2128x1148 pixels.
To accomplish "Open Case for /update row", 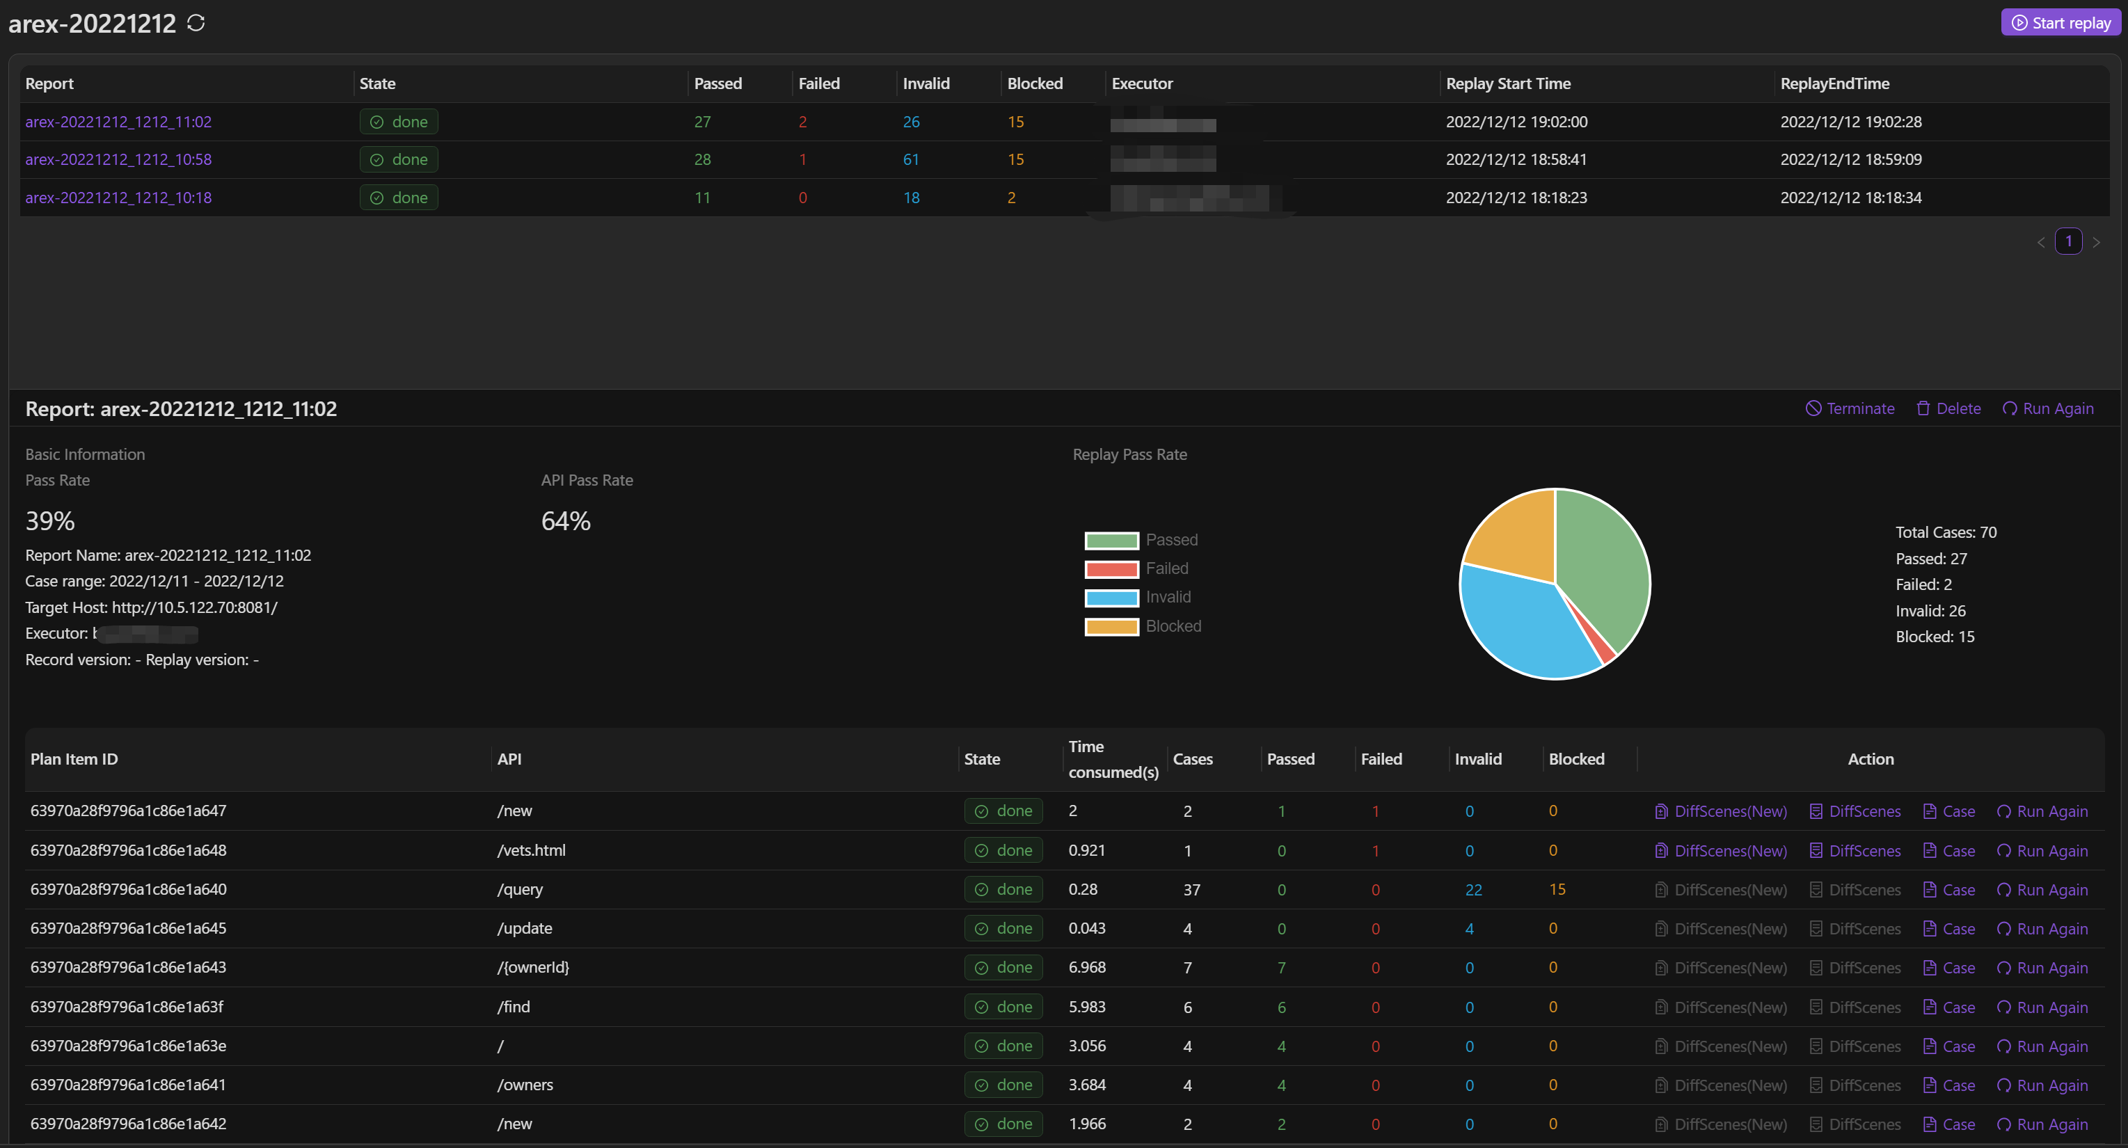I will [1948, 928].
